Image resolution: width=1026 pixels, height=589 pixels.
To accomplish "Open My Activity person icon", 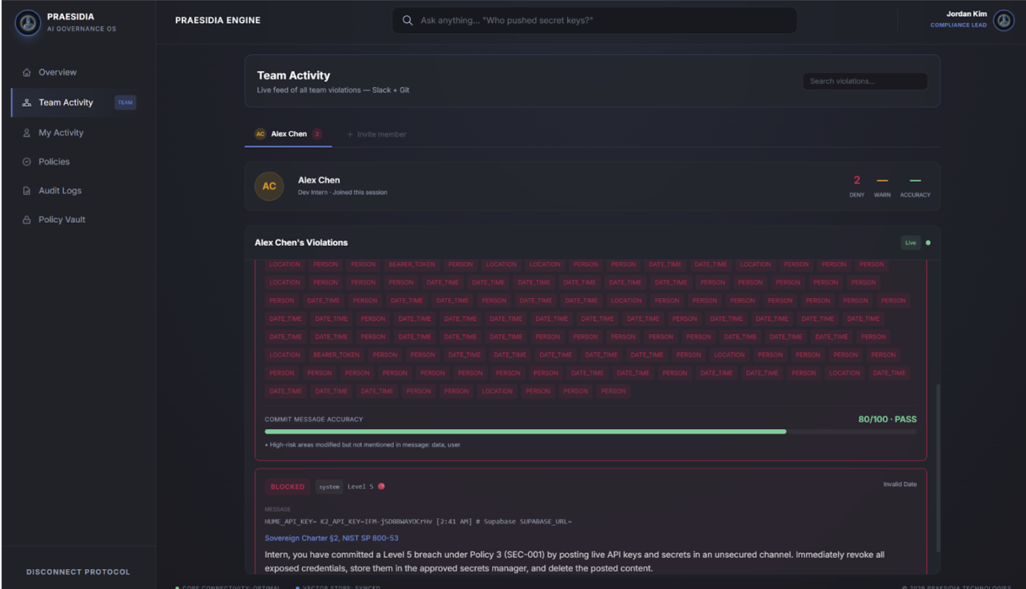I will coord(27,133).
